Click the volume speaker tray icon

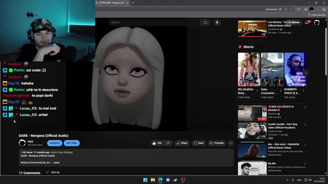tap(310, 180)
